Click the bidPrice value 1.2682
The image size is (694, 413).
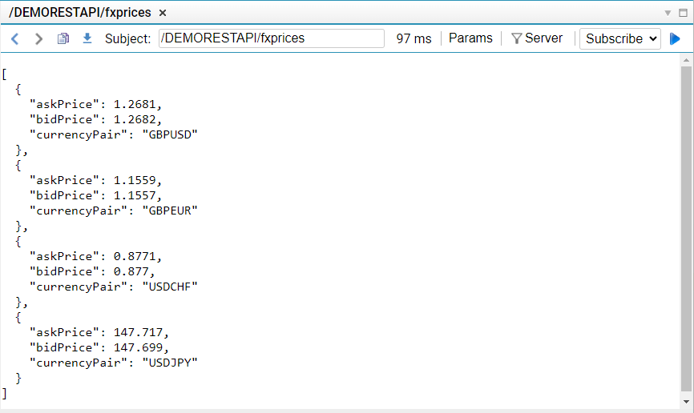pos(135,119)
